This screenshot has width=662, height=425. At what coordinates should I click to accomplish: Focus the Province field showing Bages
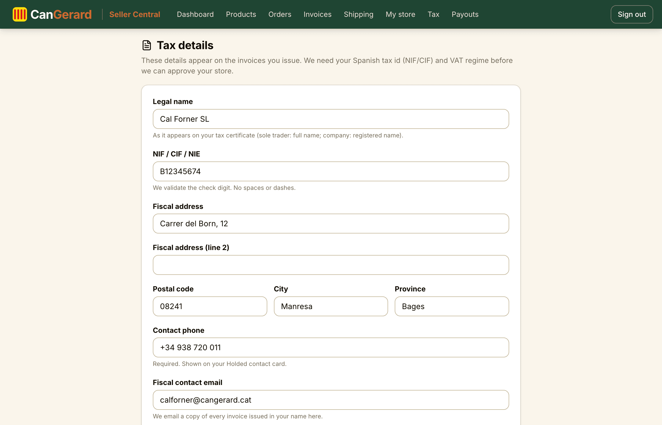[452, 306]
